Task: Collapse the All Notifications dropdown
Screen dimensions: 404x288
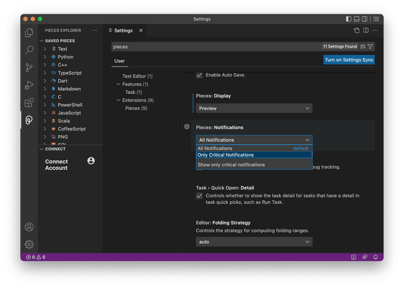Action: pyautogui.click(x=254, y=140)
